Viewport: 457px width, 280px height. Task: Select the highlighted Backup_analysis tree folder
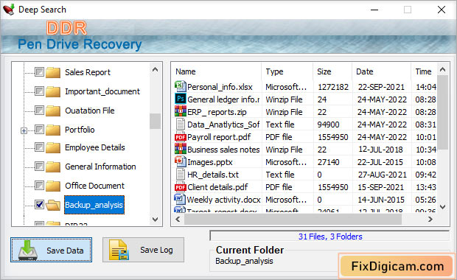(x=94, y=205)
